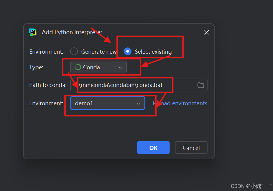Image resolution: width=273 pixels, height=191 pixels.
Task: Click the PyCharm logo in the title bar
Action: (x=33, y=32)
